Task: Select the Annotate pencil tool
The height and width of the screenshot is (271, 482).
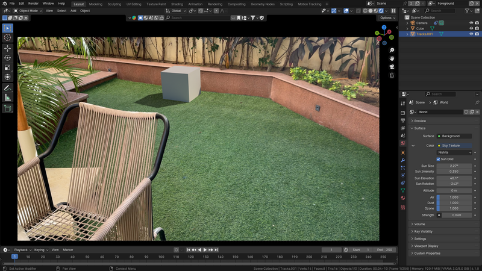Action: tap(8, 87)
